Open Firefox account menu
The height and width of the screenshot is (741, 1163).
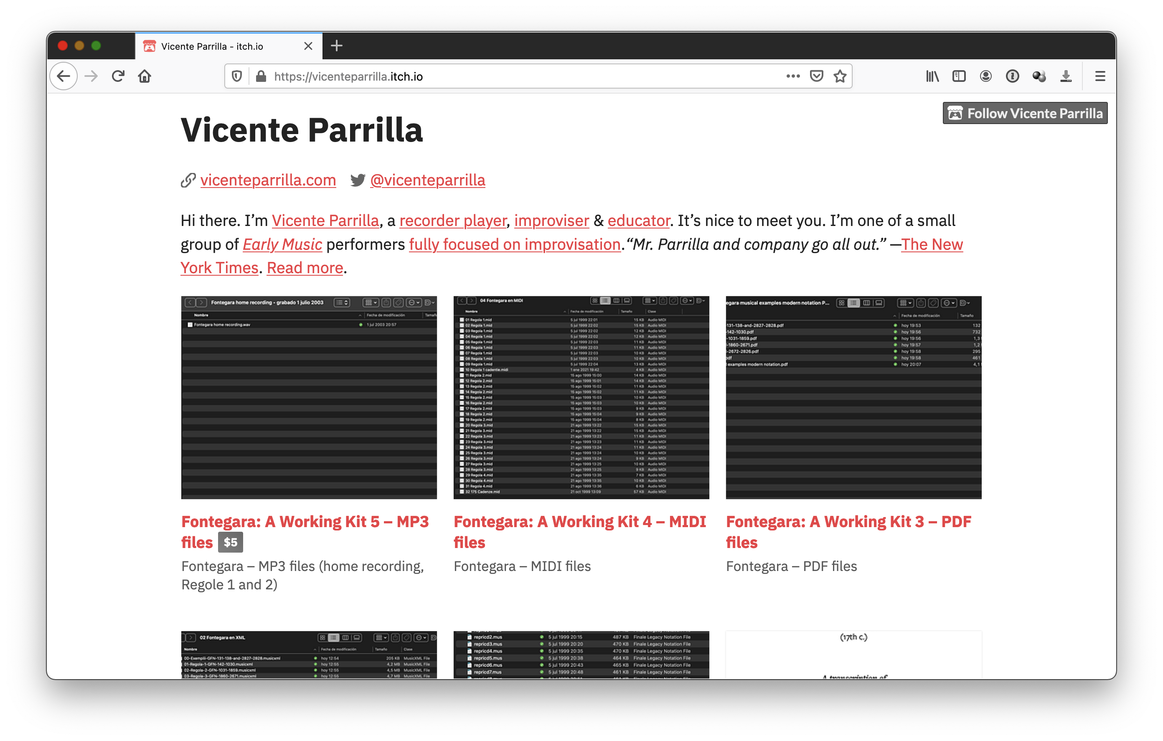pyautogui.click(x=985, y=76)
